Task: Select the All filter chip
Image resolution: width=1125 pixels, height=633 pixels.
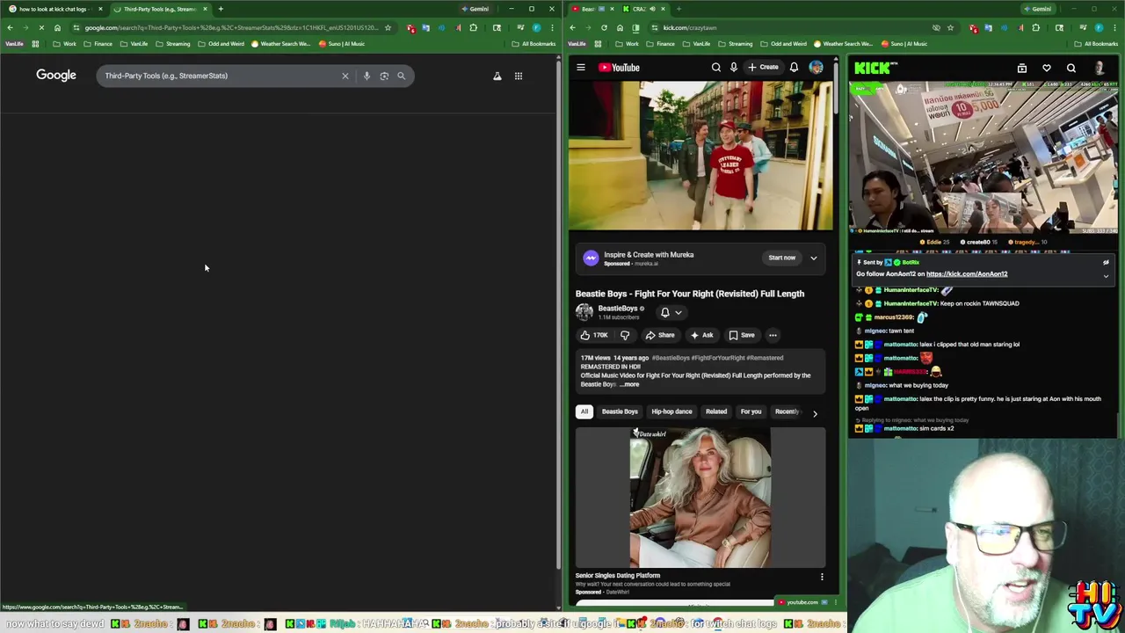Action: 584,411
